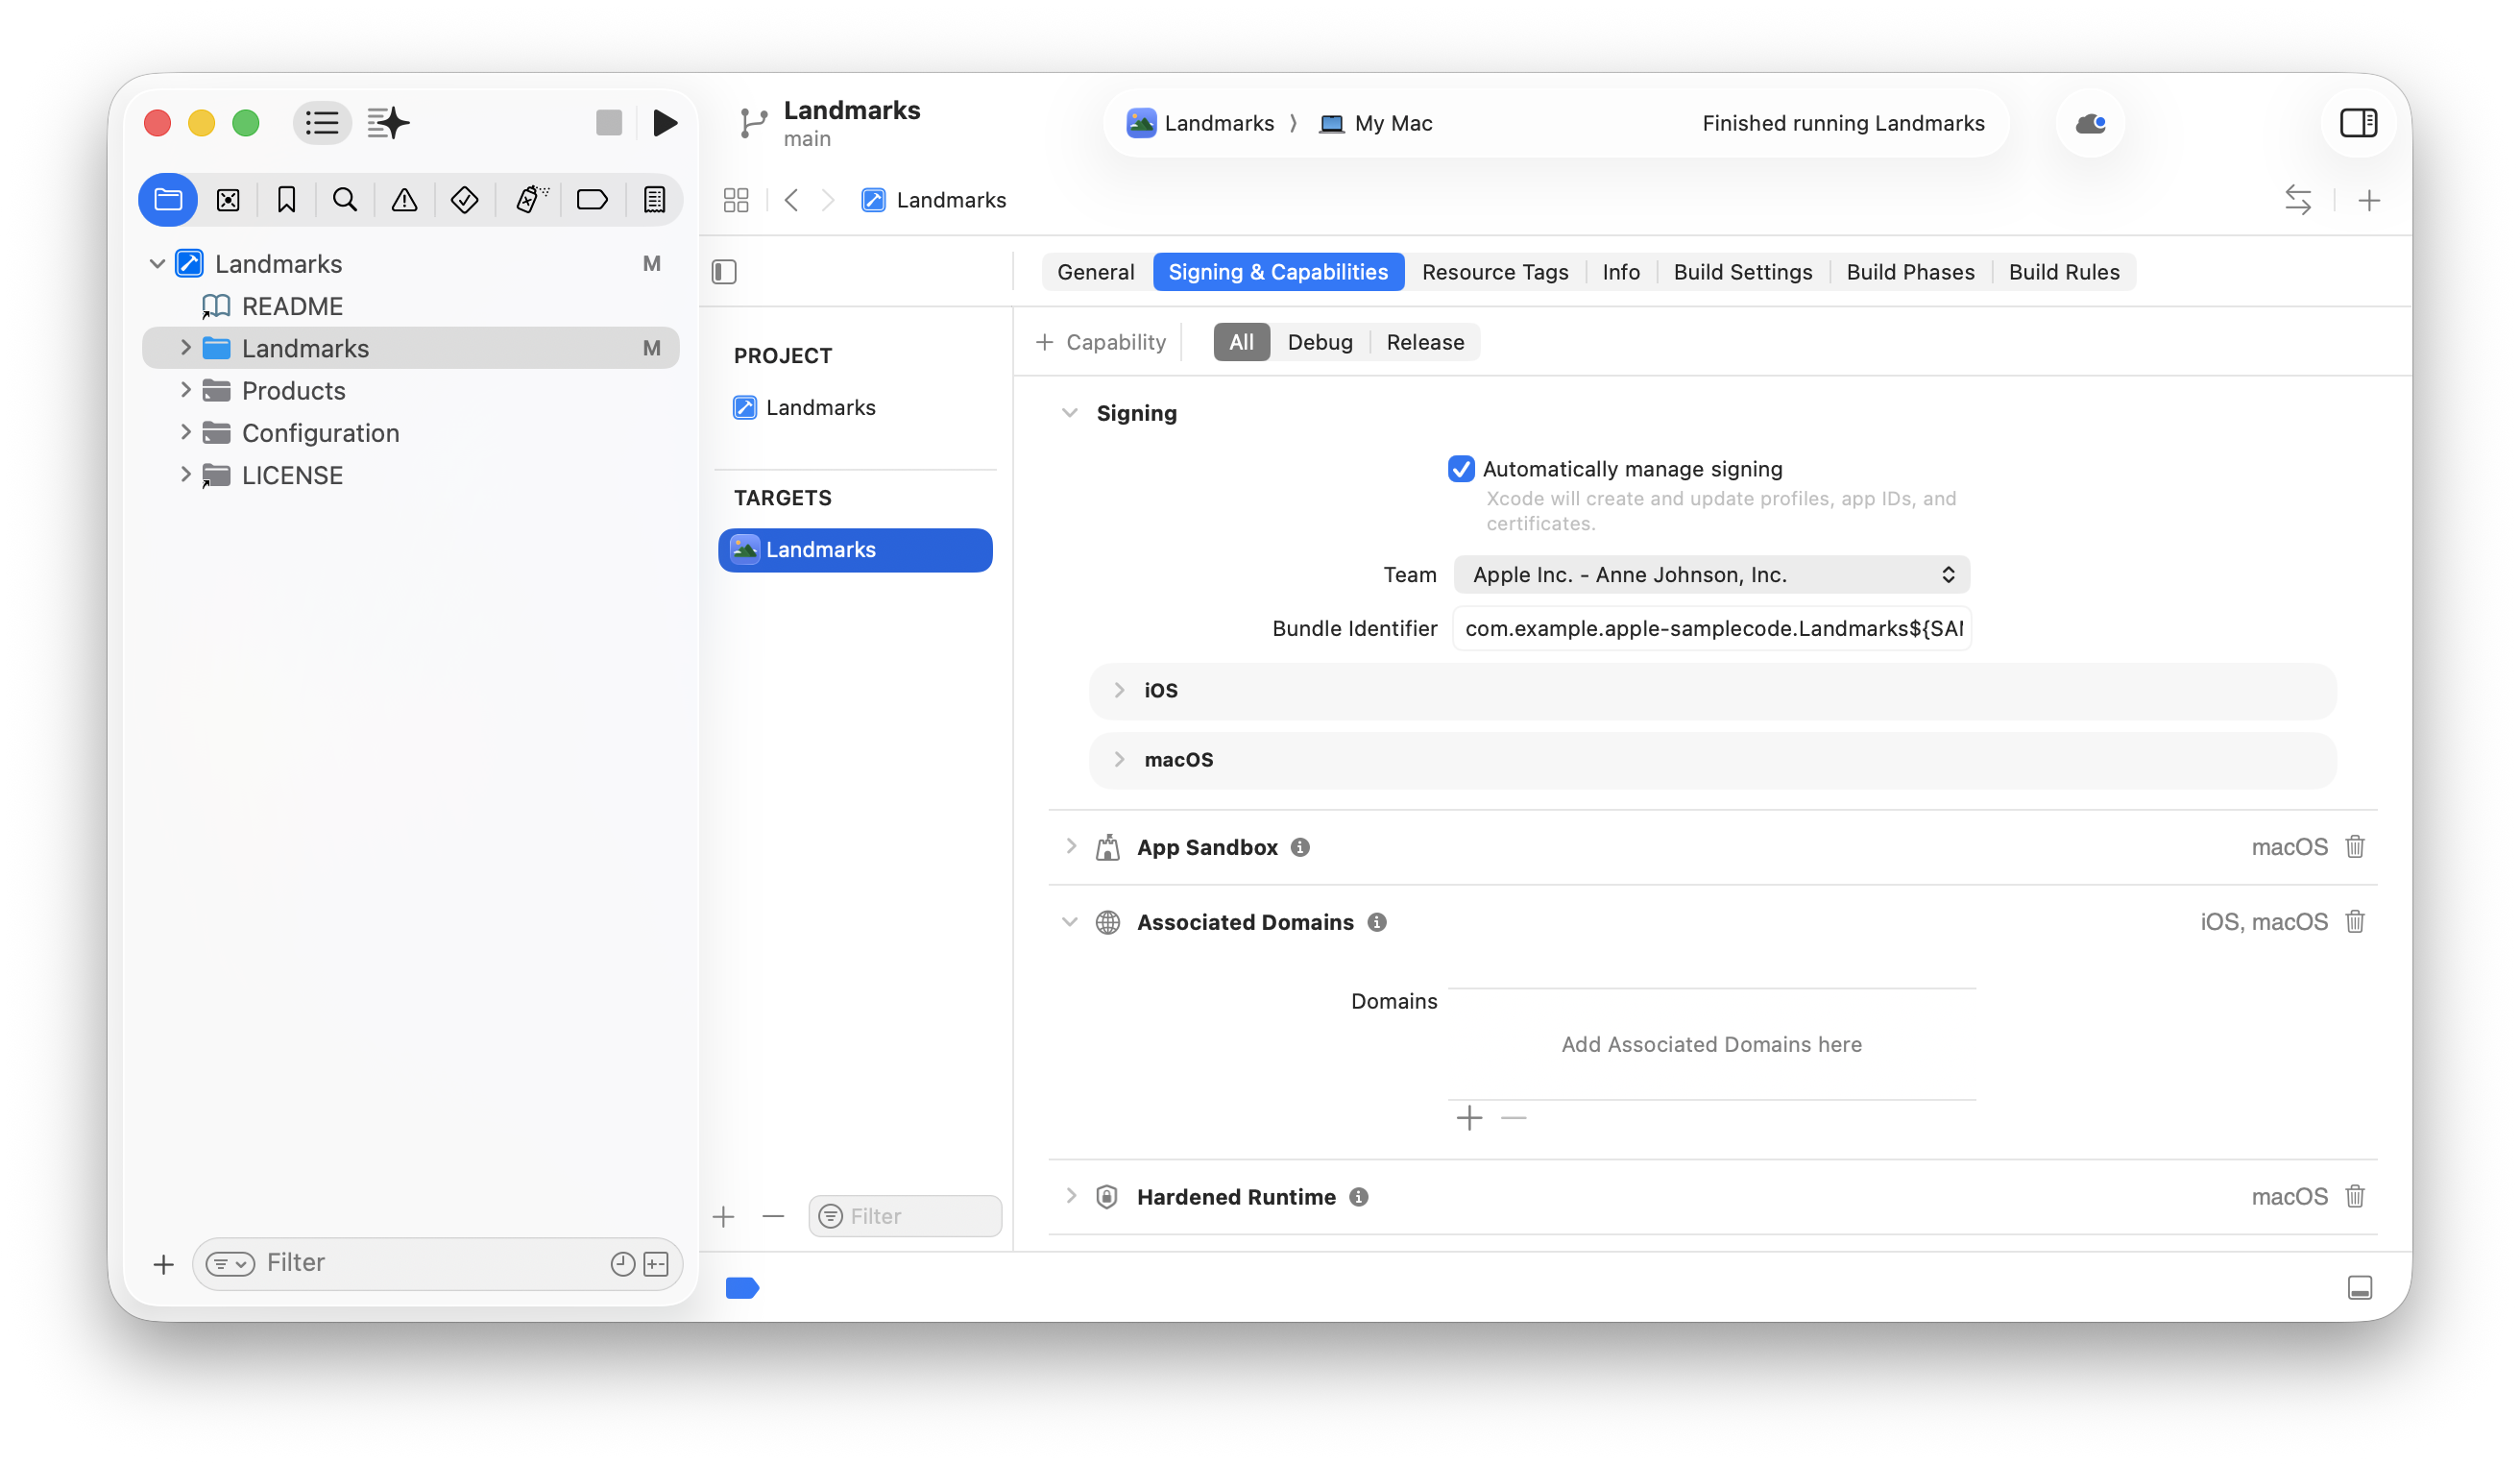2520x1464 pixels.
Task: Open the Find navigator magnifier icon
Action: tap(345, 200)
